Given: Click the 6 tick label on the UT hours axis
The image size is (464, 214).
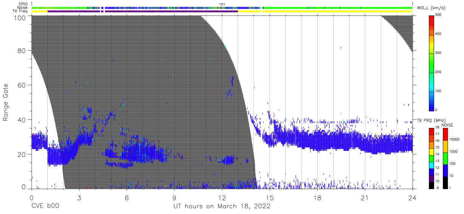Looking at the screenshot, I should click(127, 197).
